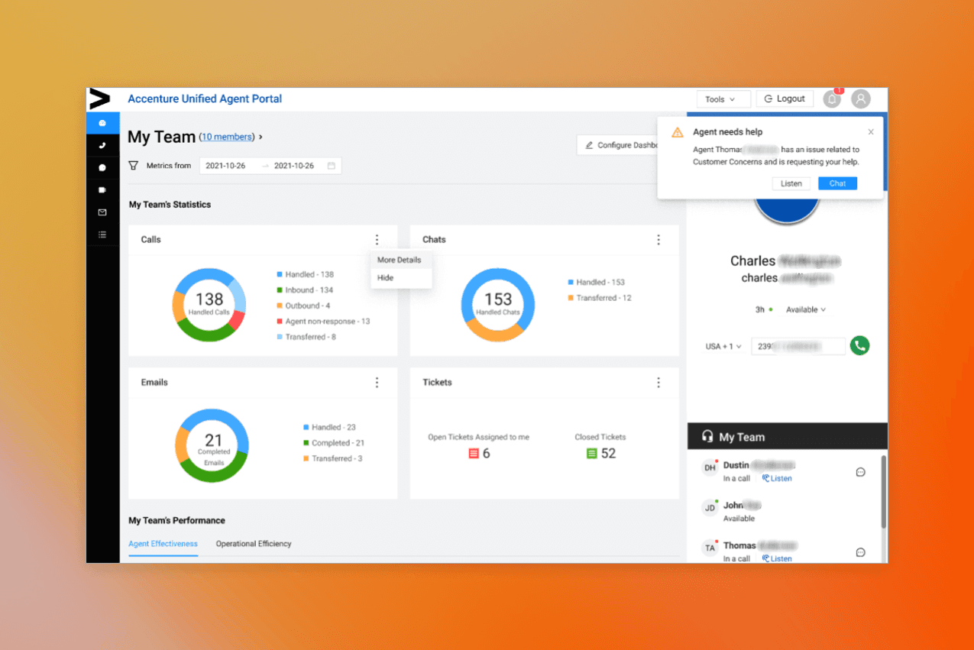Open Tickets card three-dot menu
This screenshot has width=974, height=650.
click(659, 382)
